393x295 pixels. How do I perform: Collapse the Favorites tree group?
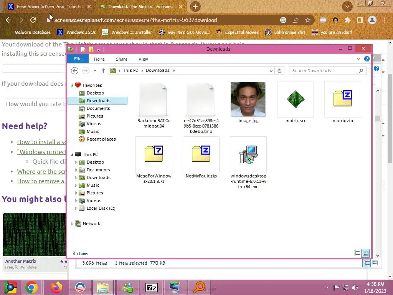click(72, 85)
